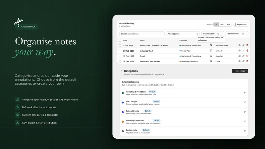This screenshot has width=265, height=149.
Task: Show note icon for Influencer Post row
Action: (211, 51)
